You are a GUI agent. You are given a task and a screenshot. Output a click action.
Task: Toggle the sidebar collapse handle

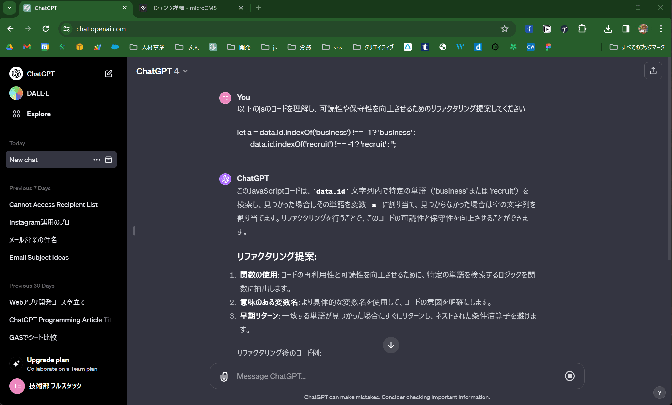pyautogui.click(x=134, y=231)
